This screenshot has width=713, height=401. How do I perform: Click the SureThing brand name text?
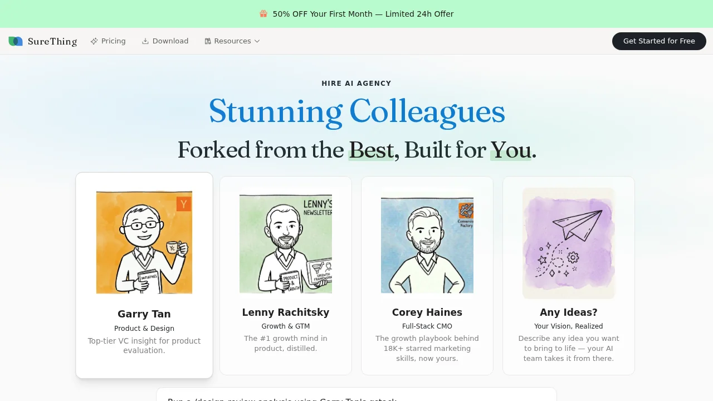tap(53, 41)
